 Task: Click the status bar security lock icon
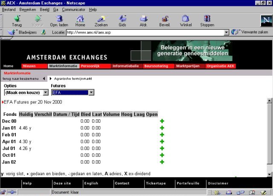pos(3,192)
